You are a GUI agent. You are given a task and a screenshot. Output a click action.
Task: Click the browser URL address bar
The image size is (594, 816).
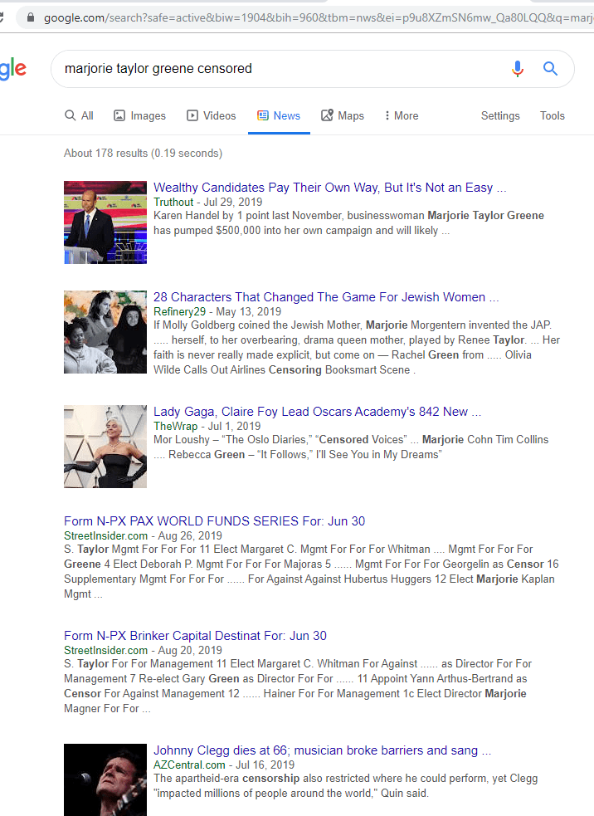point(315,17)
